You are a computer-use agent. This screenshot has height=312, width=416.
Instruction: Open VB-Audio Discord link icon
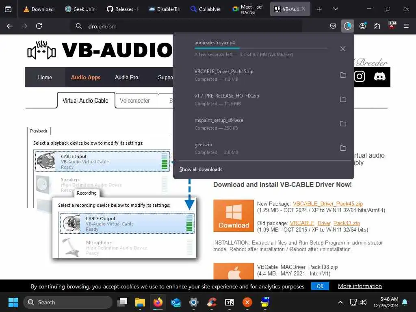tap(379, 77)
